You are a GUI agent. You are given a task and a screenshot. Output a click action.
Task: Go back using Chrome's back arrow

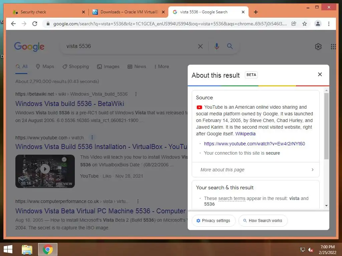tap(13, 24)
